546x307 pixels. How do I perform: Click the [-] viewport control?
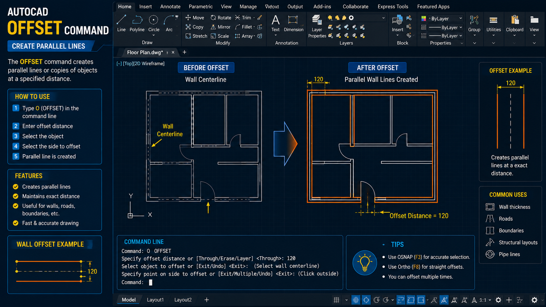click(x=119, y=64)
